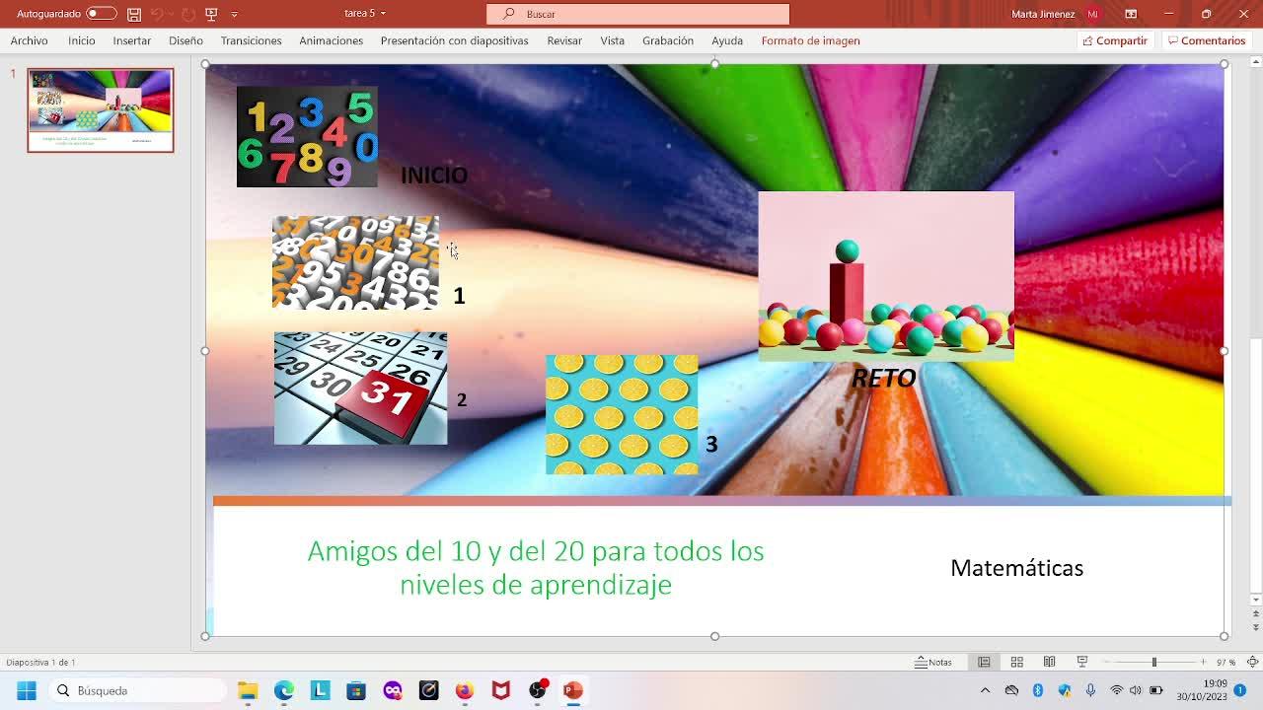Open the Transiciones tab

251,40
